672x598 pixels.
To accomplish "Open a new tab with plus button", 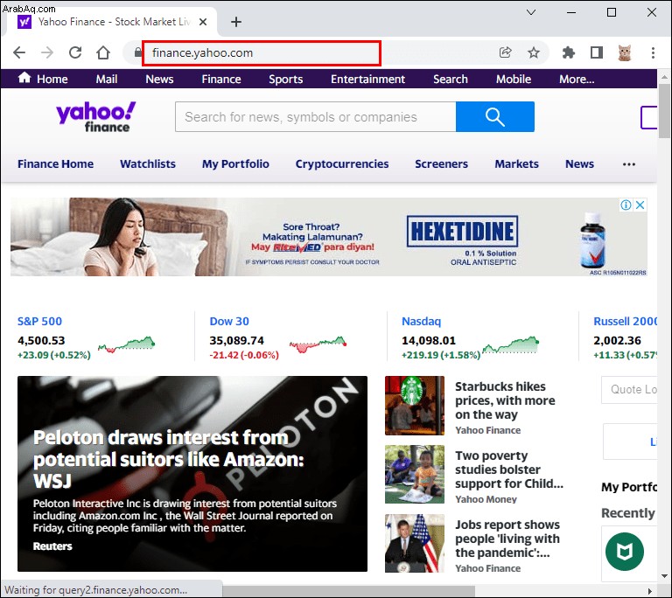I will point(236,21).
